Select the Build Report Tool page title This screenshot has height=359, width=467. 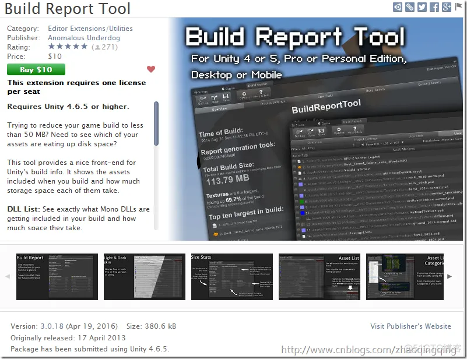(68, 9)
